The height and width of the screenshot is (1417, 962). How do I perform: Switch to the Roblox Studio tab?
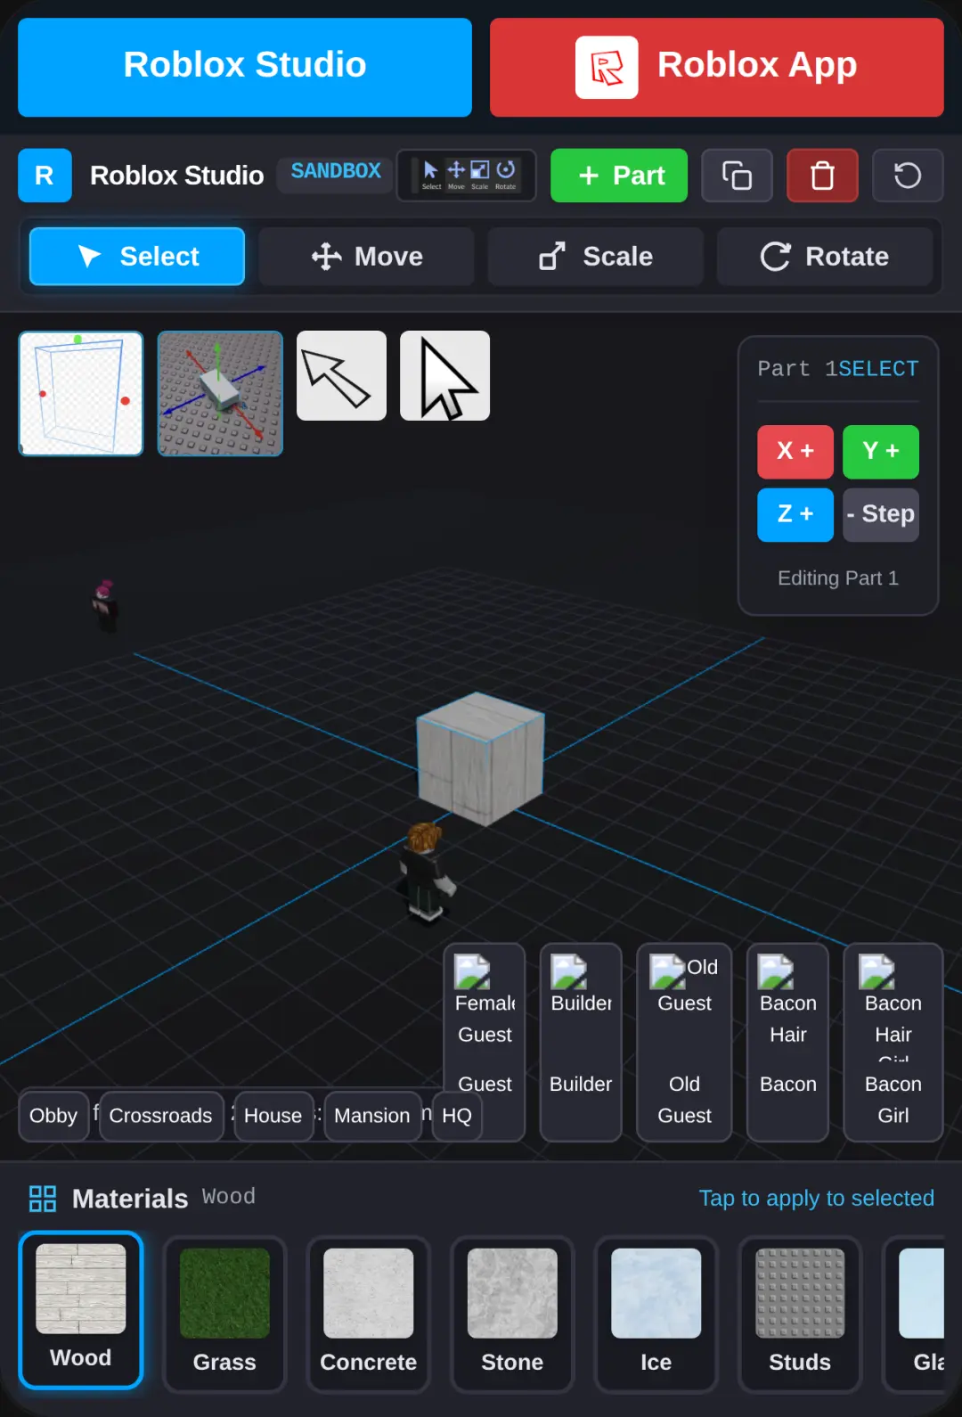point(245,68)
